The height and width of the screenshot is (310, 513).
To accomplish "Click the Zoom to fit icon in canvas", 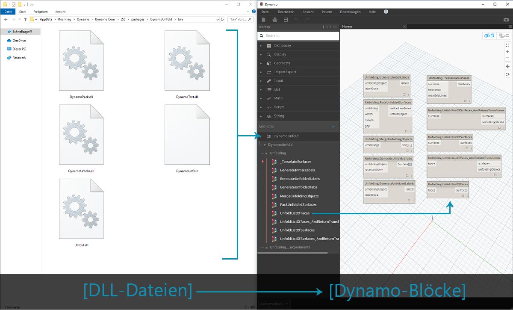I will [x=507, y=45].
